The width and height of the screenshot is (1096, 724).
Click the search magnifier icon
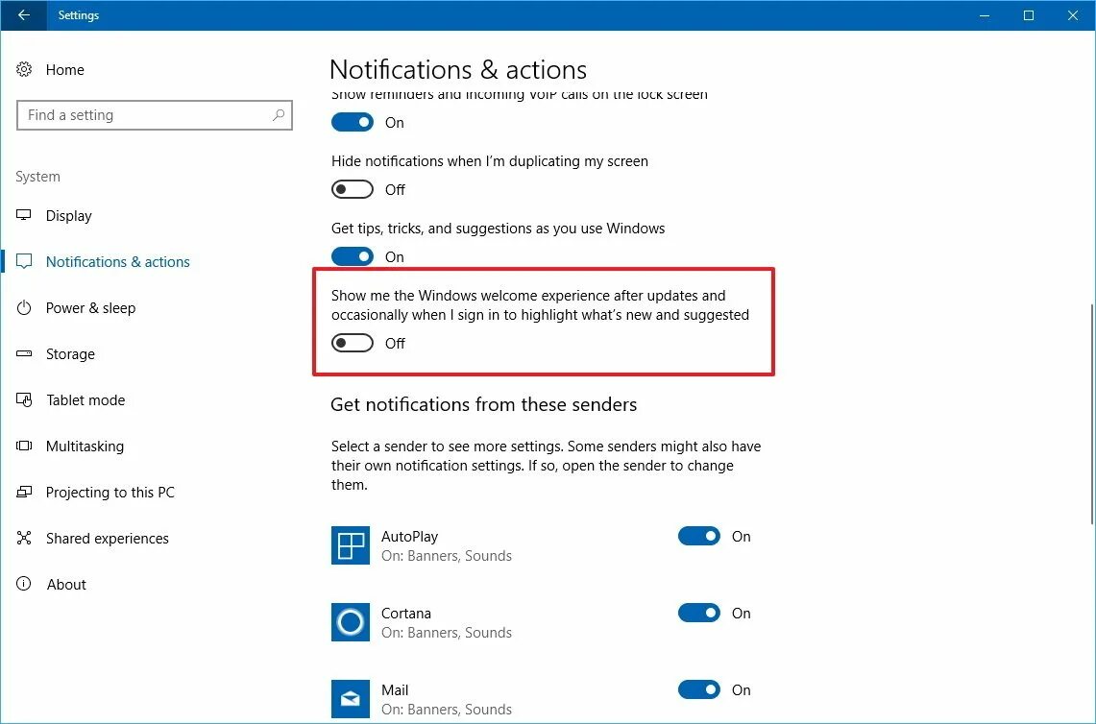pos(279,115)
